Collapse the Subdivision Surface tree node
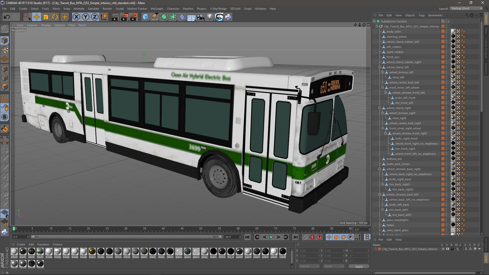 [374, 21]
